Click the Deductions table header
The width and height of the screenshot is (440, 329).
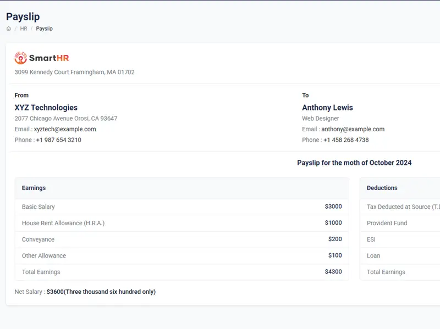[382, 188]
